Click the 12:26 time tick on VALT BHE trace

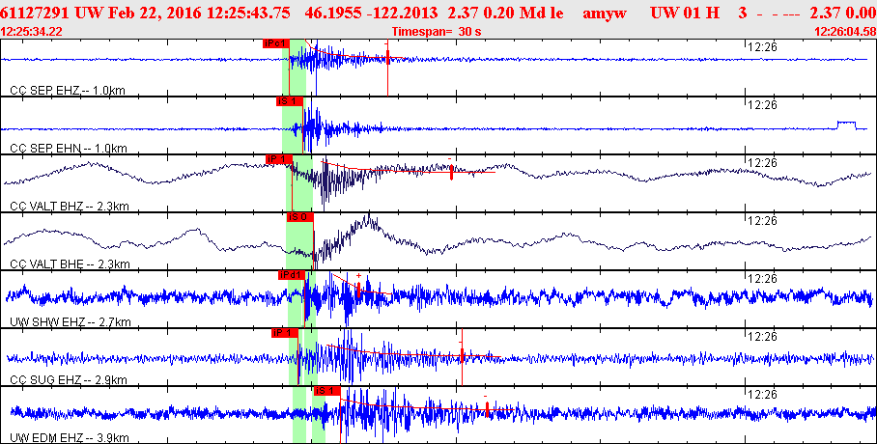(x=762, y=221)
